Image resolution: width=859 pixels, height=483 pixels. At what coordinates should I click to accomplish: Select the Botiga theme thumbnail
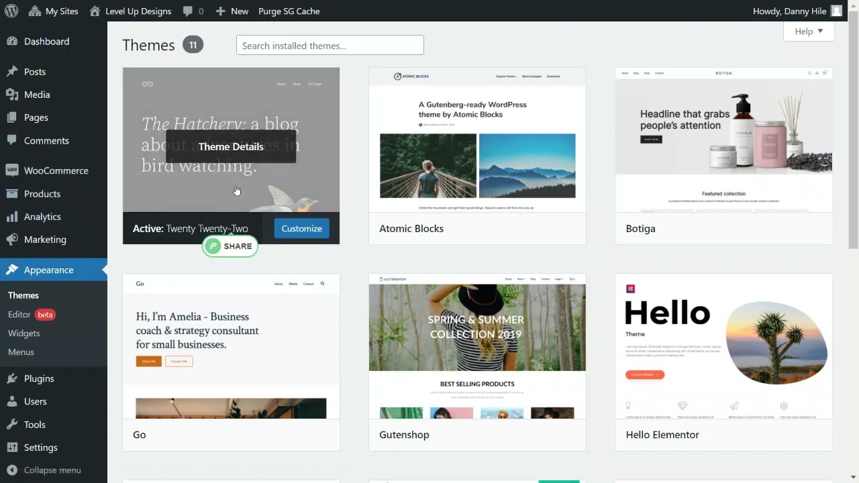723,140
